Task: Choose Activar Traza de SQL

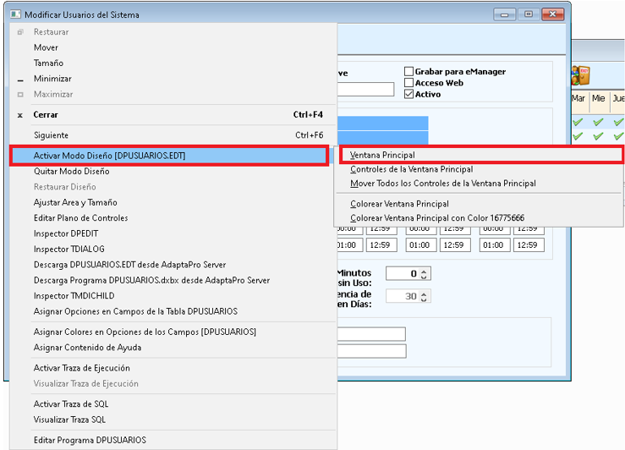Action: click(x=70, y=404)
